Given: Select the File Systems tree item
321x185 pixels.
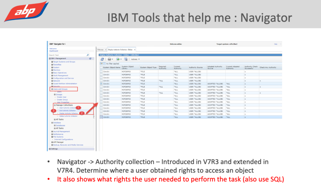Looking at the screenshot, I should 59,137.
